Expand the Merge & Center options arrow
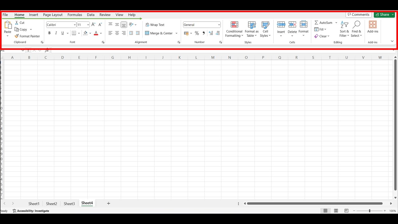The width and height of the screenshot is (398, 224). click(176, 33)
